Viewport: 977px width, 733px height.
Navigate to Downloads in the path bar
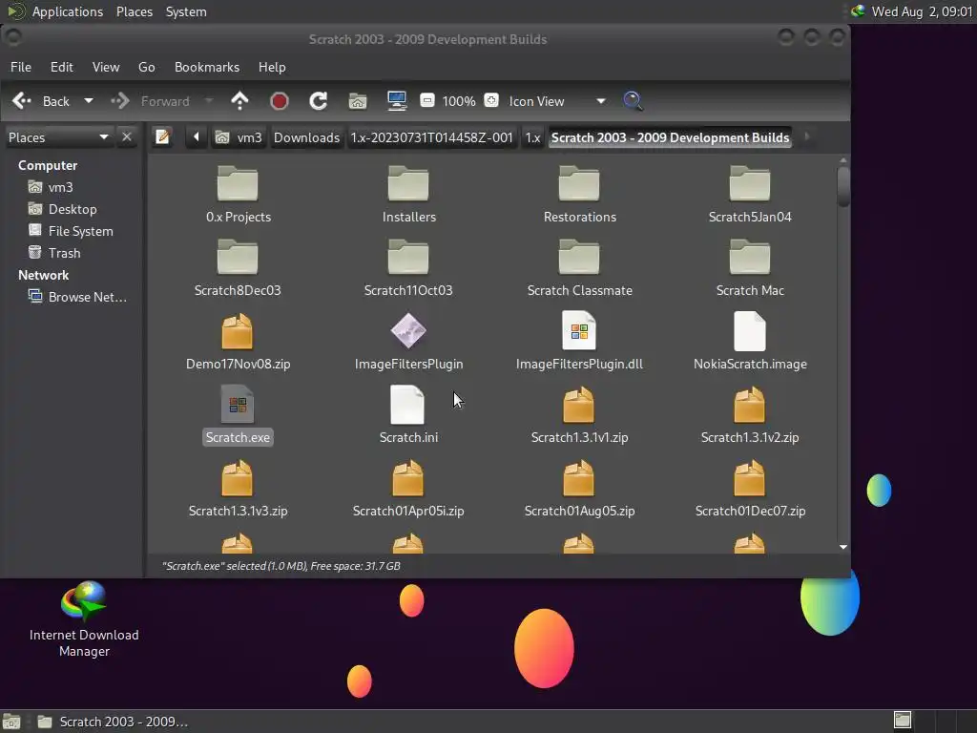pos(306,137)
